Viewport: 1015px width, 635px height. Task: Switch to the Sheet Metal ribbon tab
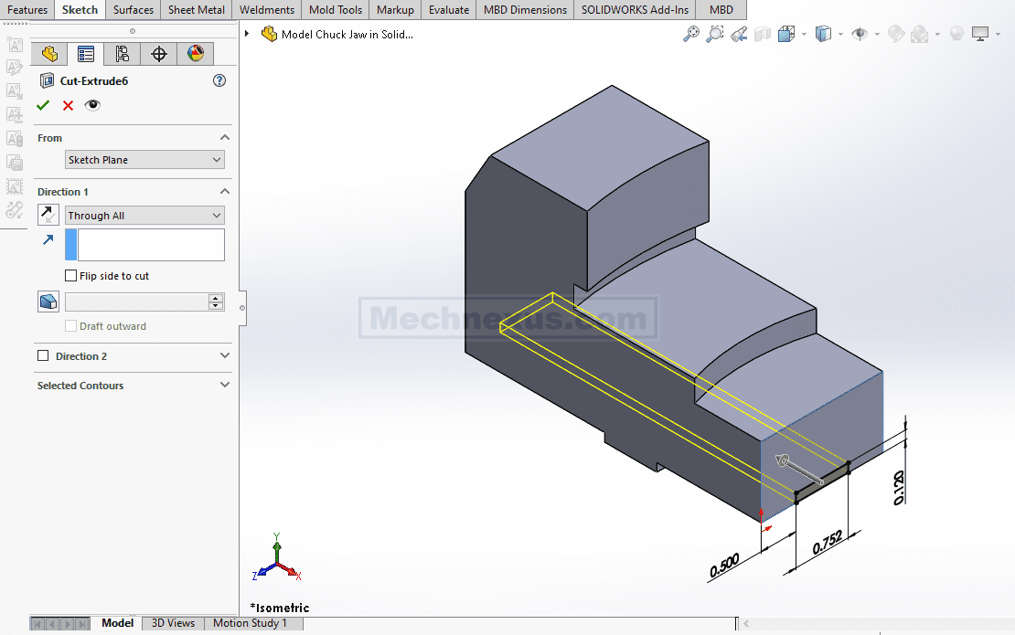pos(196,10)
